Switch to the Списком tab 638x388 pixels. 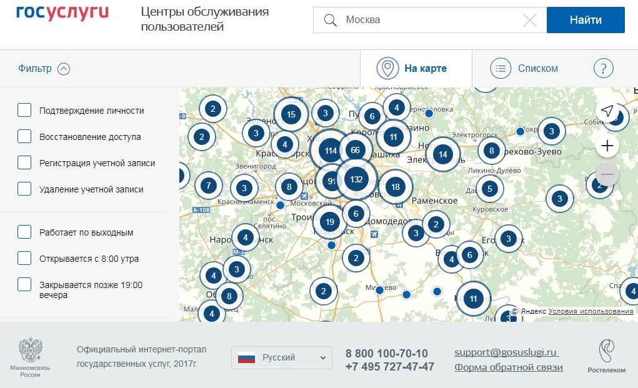click(x=524, y=68)
